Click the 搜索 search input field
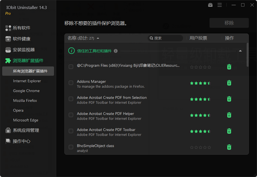Viewport: 257px width, 177px height. coord(165,38)
